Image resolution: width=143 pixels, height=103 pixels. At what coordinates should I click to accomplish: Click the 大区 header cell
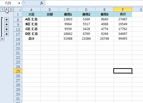[x=31, y=14]
